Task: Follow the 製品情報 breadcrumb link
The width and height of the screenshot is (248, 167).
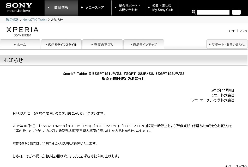Action: (12, 20)
